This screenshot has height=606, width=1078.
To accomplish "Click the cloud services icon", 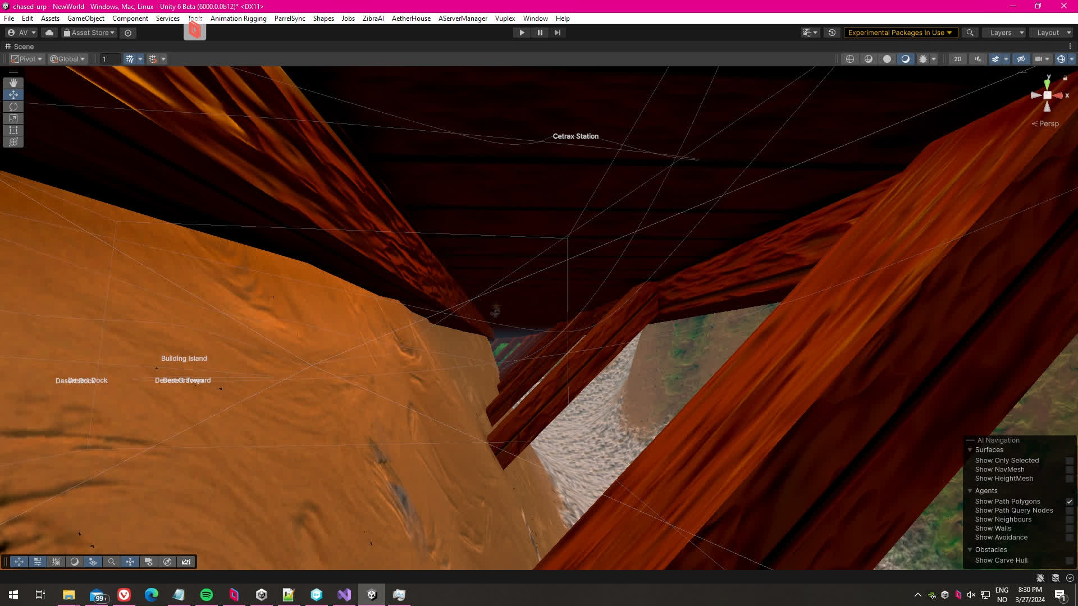I will coord(49,33).
